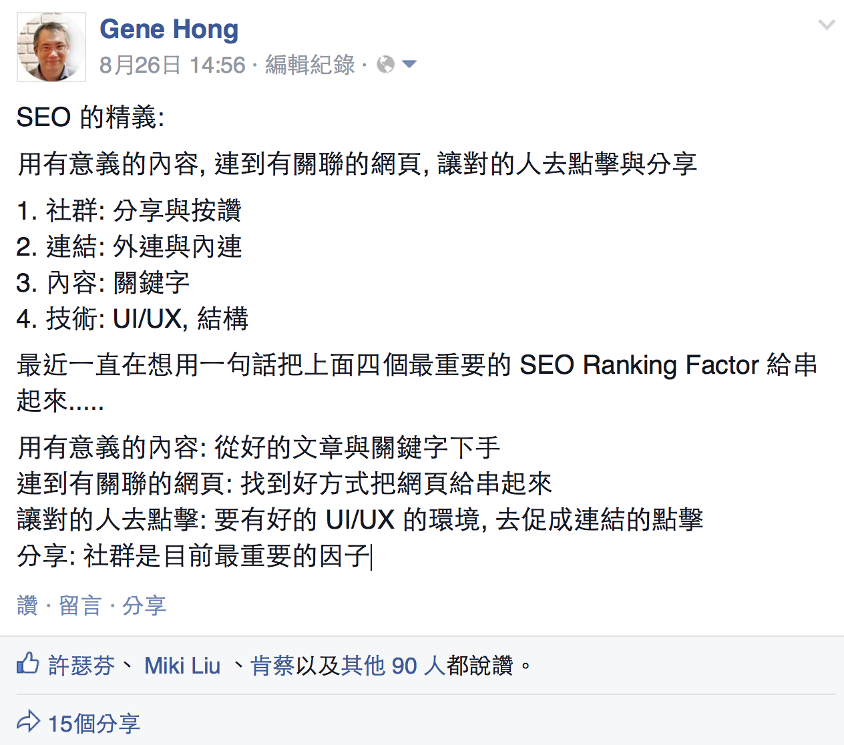Open Miki Liu's profile link
Image resolution: width=844 pixels, height=745 pixels.
pos(182,666)
